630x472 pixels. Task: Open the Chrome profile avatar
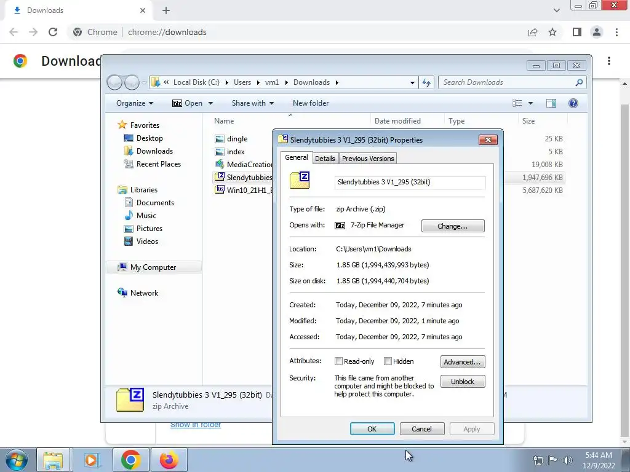597,32
